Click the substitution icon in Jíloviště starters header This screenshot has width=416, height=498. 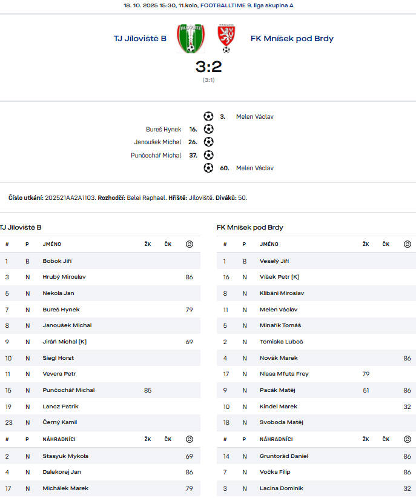click(190, 244)
